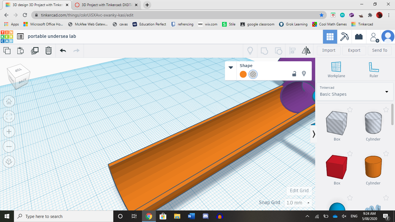Click the Home view button
The image size is (395, 222).
(9, 101)
